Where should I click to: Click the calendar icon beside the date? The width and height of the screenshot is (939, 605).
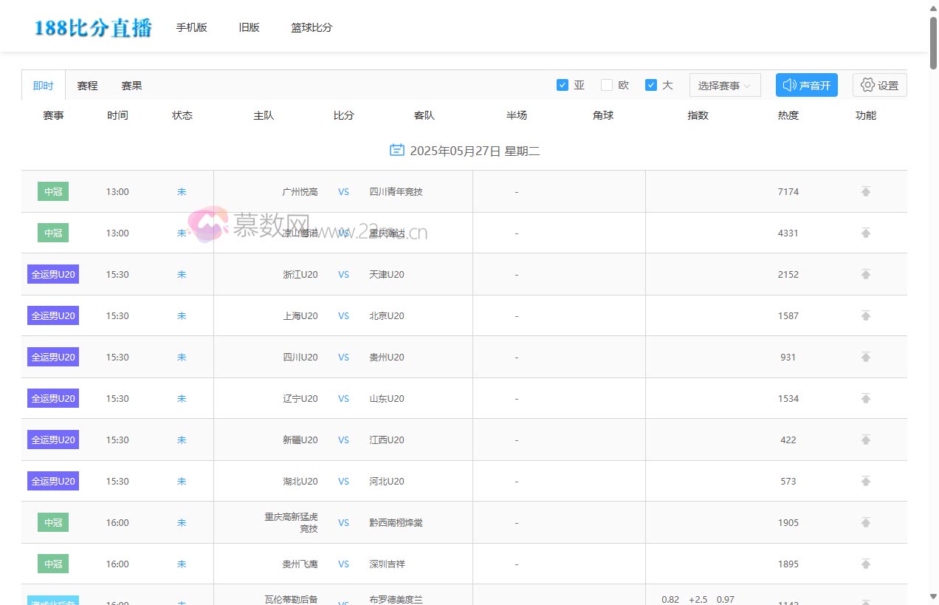pos(396,150)
